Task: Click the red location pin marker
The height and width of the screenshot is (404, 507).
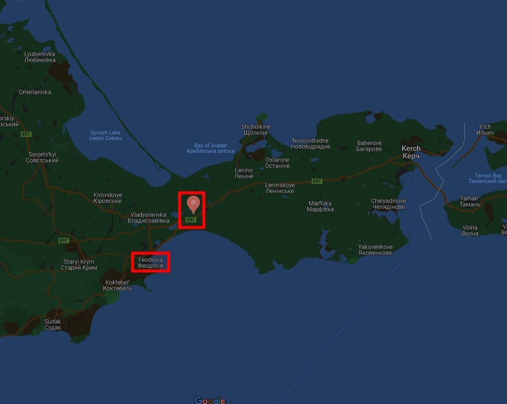Action: (193, 204)
